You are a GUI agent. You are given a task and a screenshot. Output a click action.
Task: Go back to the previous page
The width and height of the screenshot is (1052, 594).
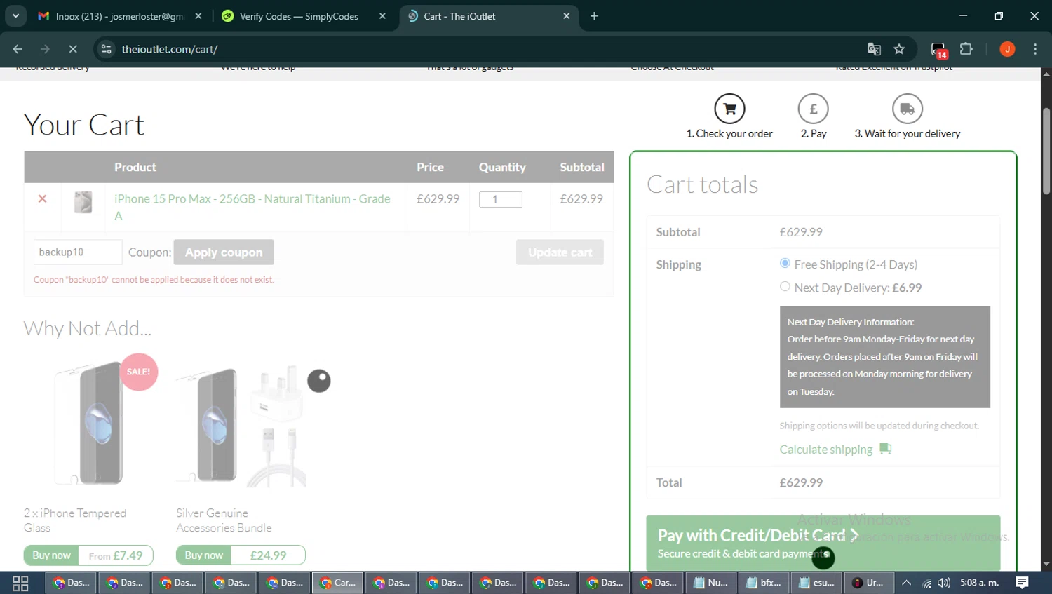[x=18, y=49]
